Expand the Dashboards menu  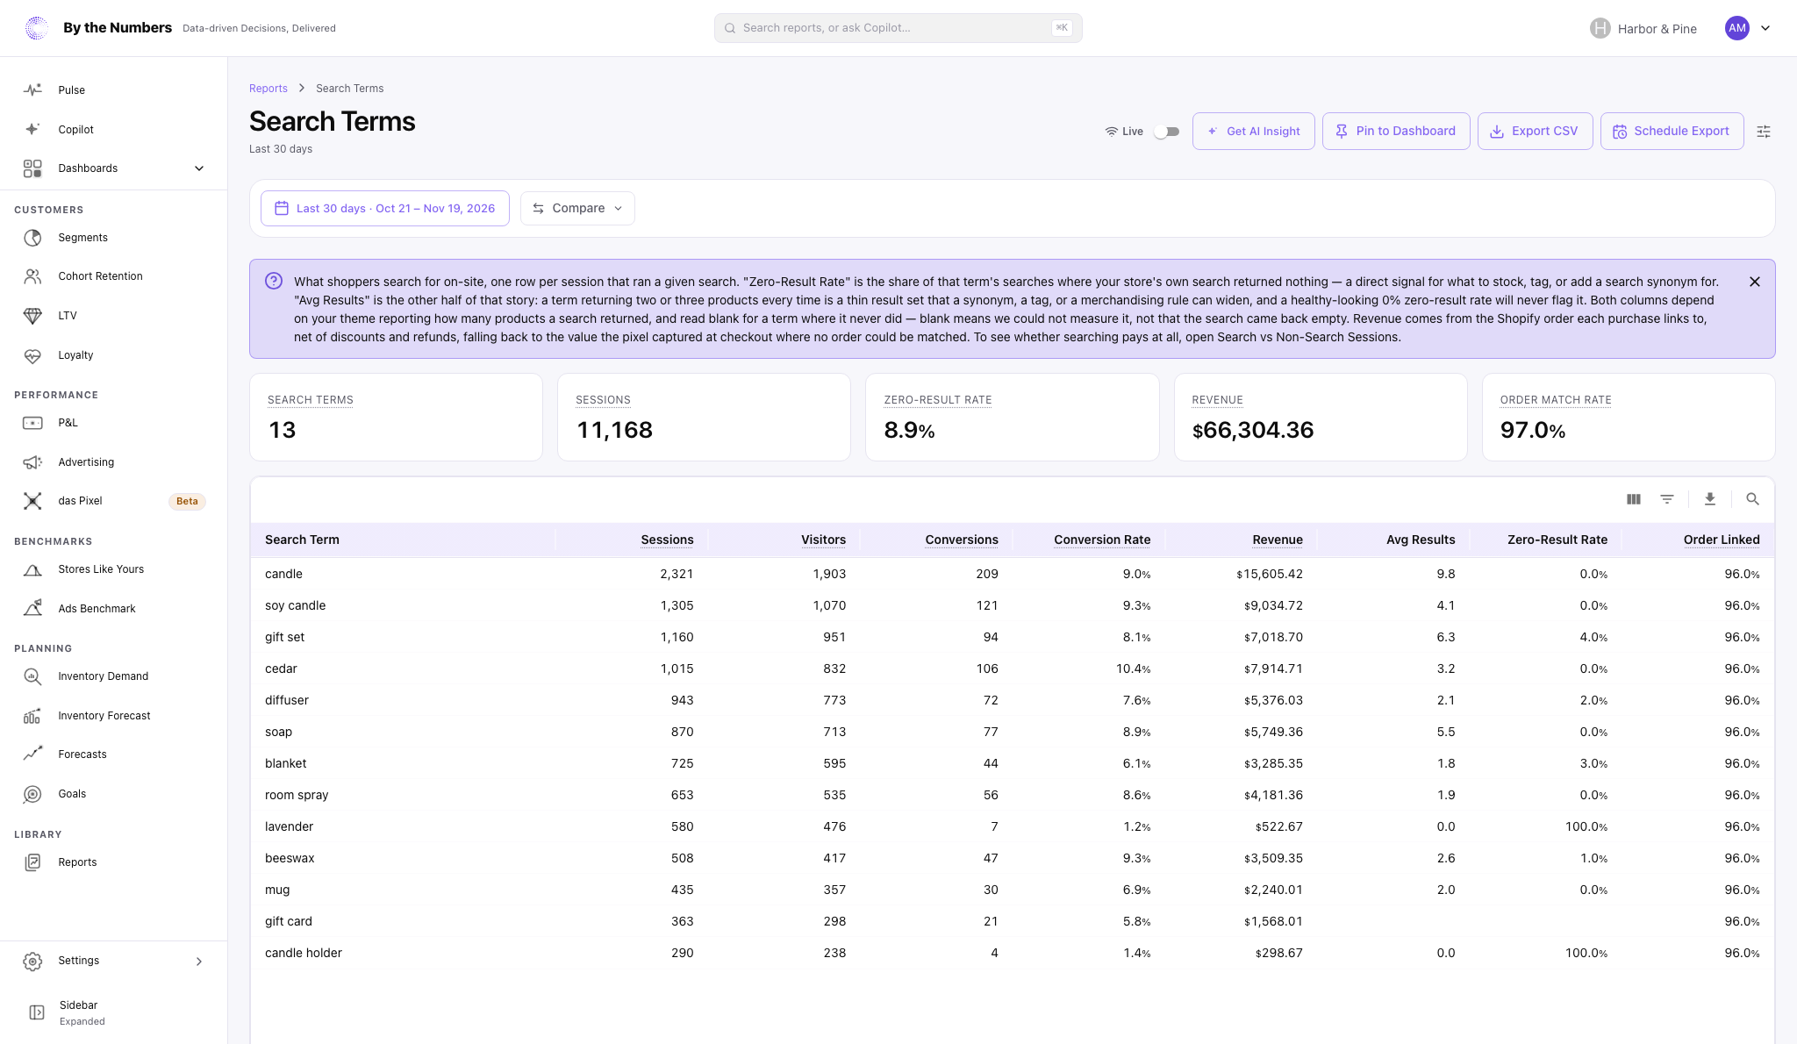(x=114, y=168)
